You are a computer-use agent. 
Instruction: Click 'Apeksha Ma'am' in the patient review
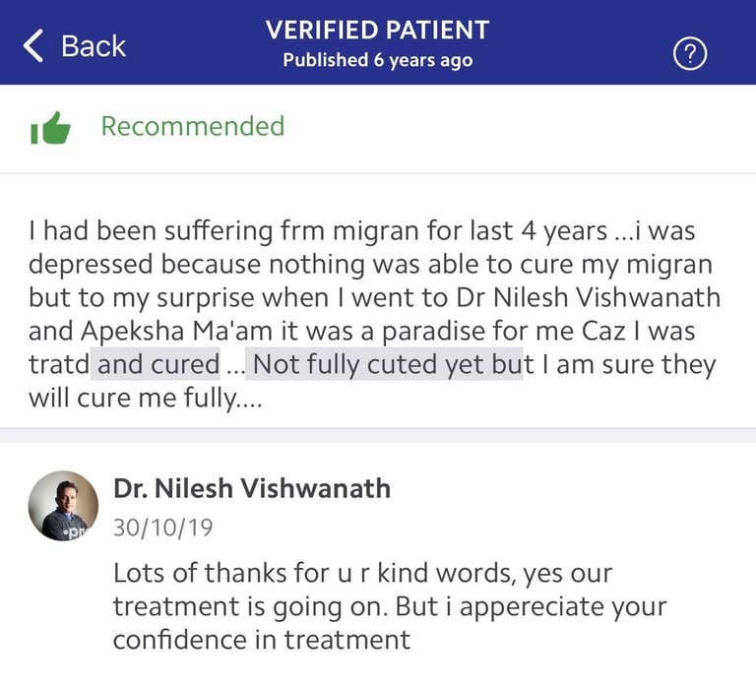point(177,332)
